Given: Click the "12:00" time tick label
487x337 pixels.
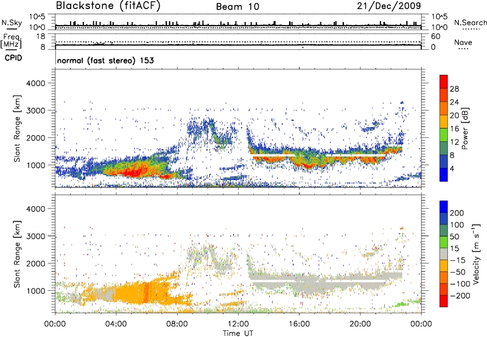Looking at the screenshot, I should point(238,324).
